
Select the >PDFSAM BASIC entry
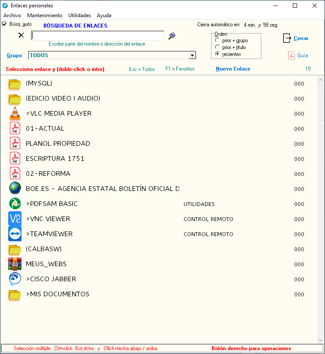coord(52,203)
